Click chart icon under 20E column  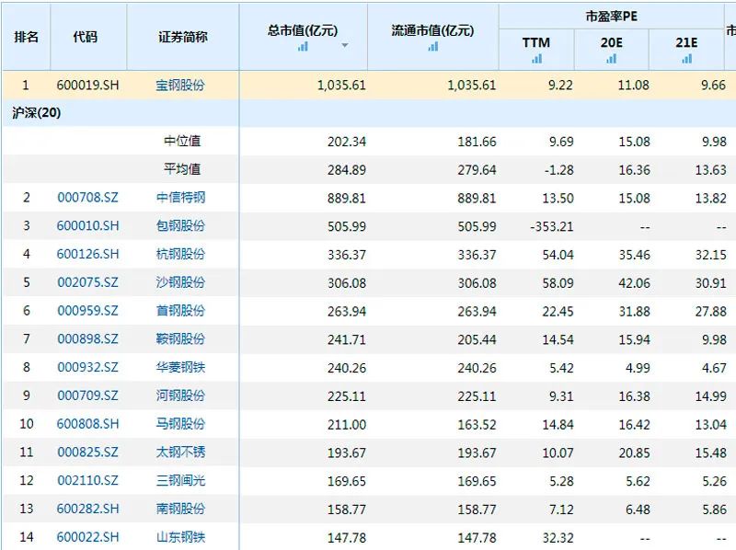click(611, 59)
